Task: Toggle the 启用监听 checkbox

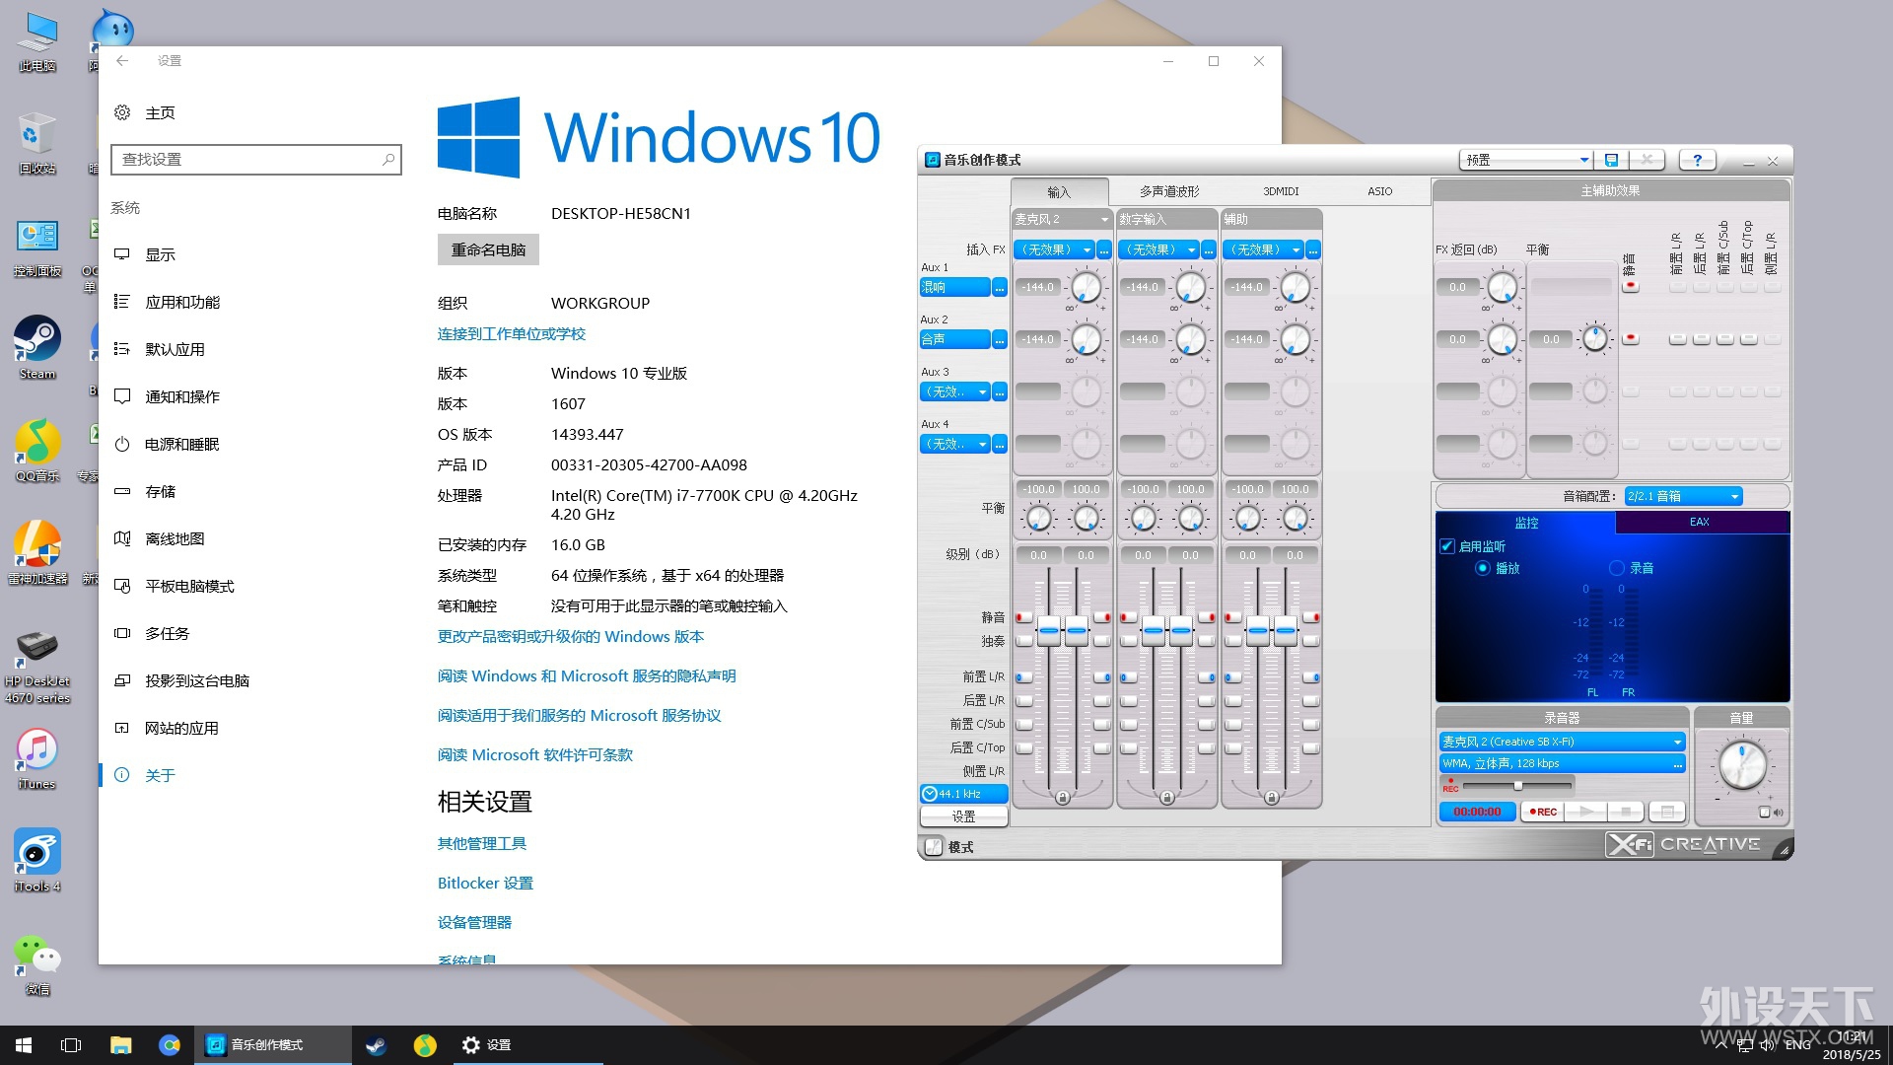Action: point(1447,546)
